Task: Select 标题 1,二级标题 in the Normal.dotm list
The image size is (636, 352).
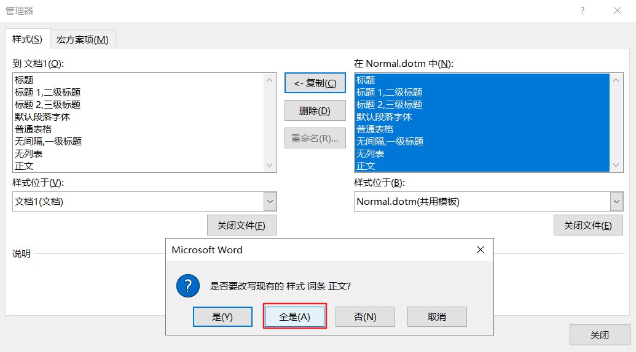Action: point(482,92)
